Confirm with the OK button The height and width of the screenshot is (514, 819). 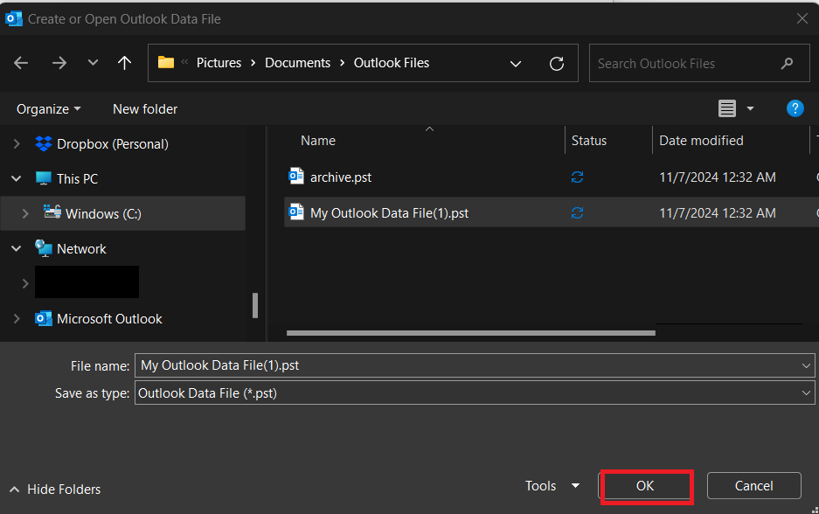pos(645,486)
